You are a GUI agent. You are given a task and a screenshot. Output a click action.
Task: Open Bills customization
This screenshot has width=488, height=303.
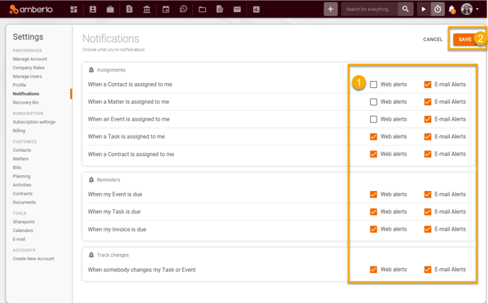17,167
